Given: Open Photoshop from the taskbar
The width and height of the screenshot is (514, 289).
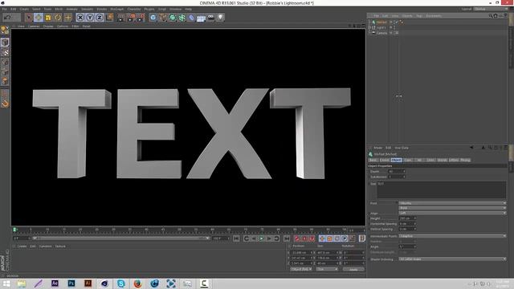Looking at the screenshot, I should click(71, 283).
